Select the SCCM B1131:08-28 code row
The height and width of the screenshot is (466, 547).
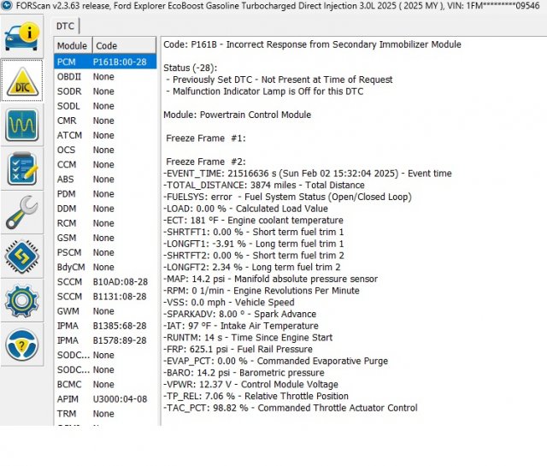point(105,297)
